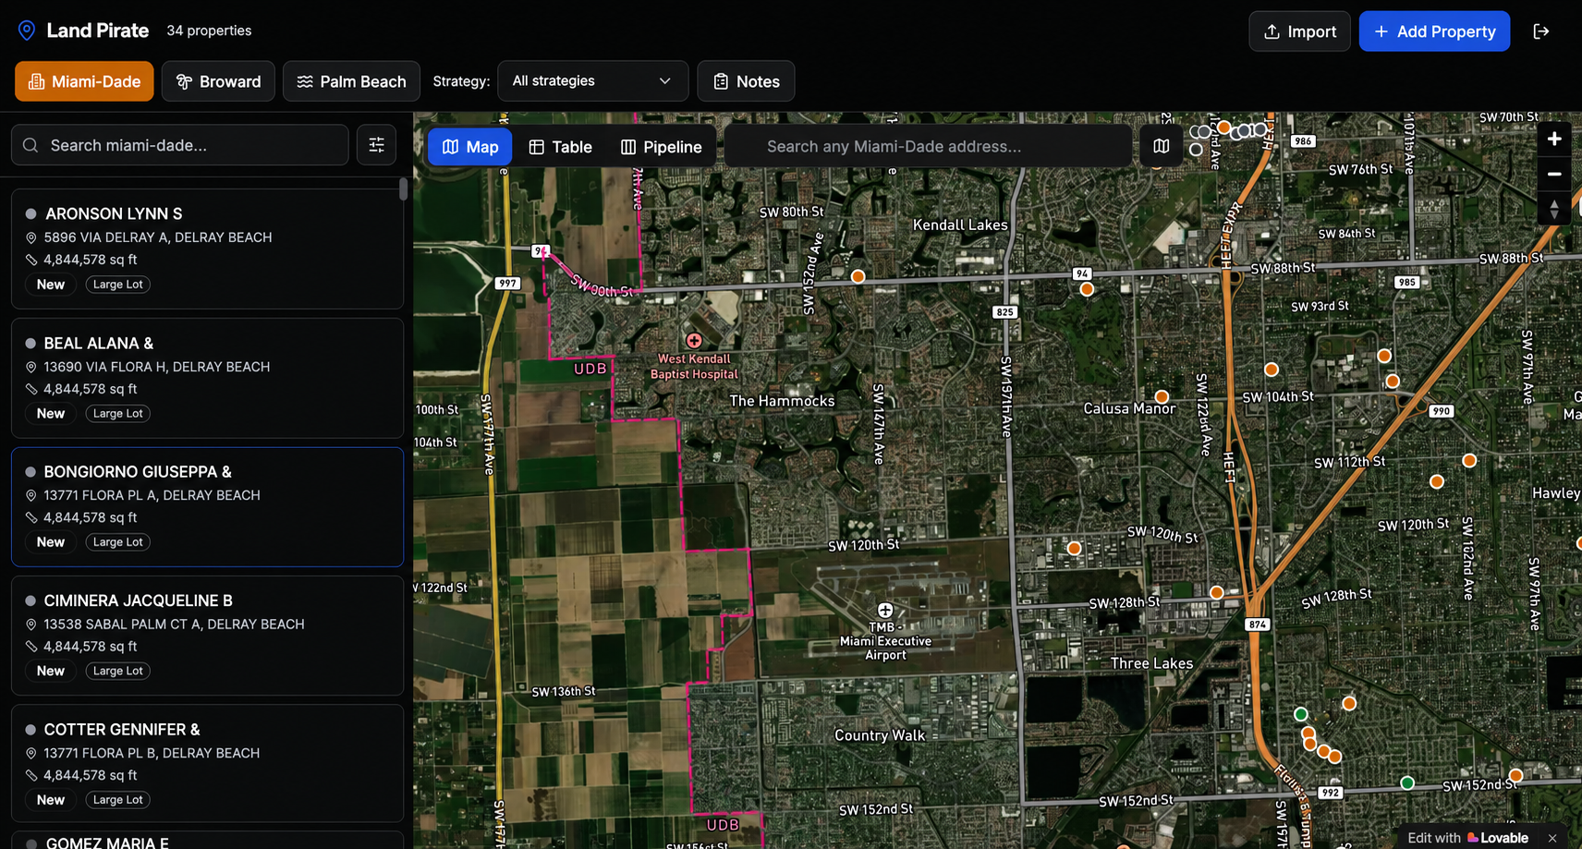
Task: Click the Three Lakes map label
Action: pos(1151,663)
